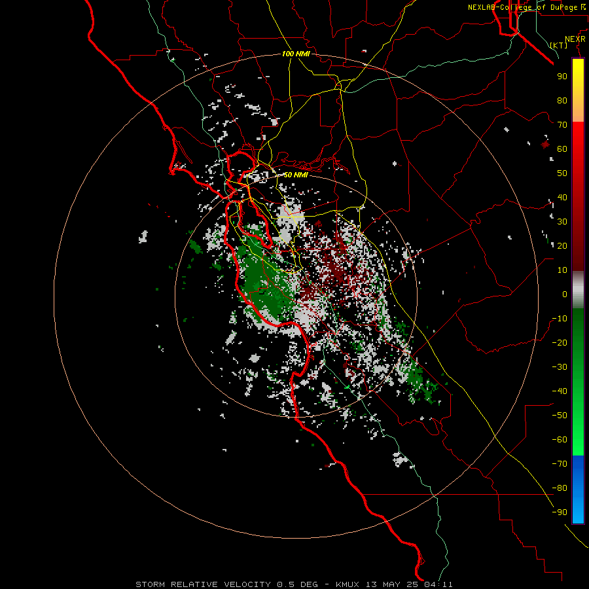The height and width of the screenshot is (589, 589).
Task: Click the -80 value on the velocity scale
Action: 560,488
